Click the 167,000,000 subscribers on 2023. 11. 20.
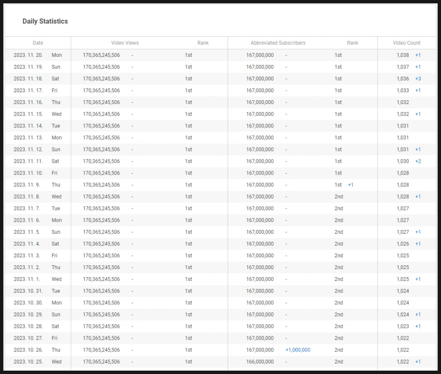Viewport: 441px width, 374px height. click(x=260, y=55)
